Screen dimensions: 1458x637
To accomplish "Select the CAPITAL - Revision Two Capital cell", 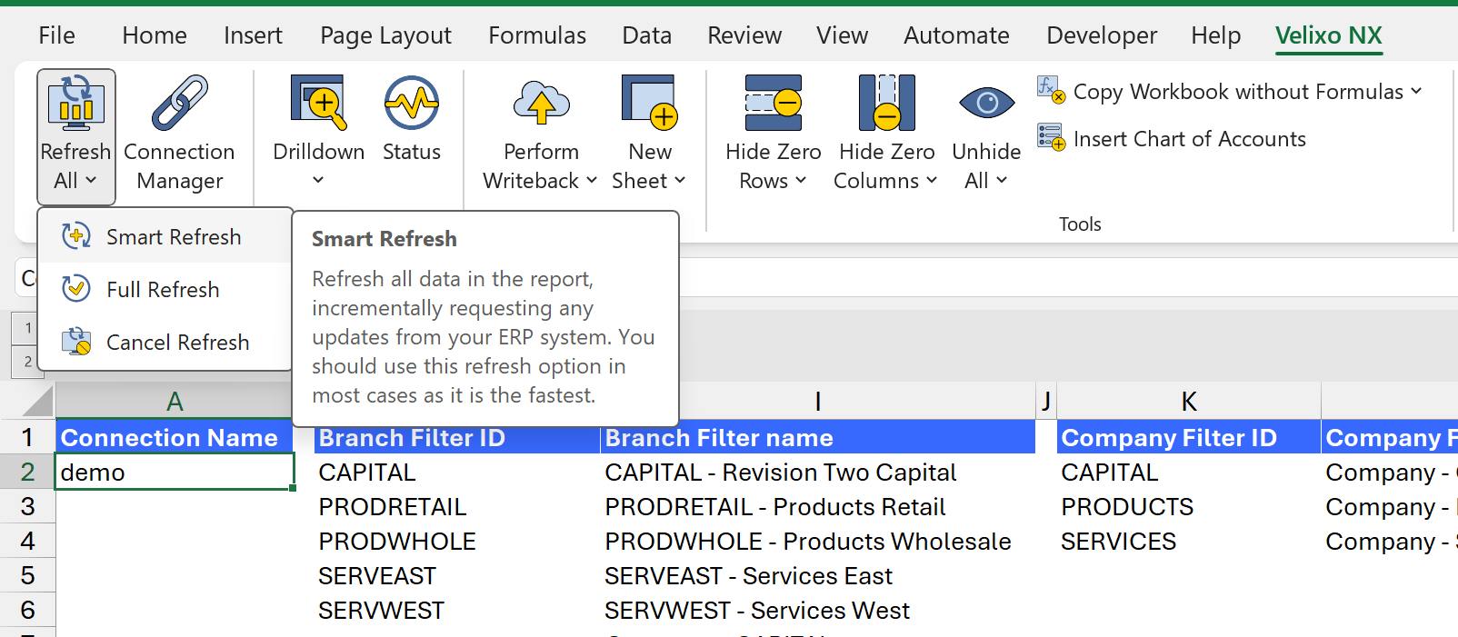I will tap(818, 472).
